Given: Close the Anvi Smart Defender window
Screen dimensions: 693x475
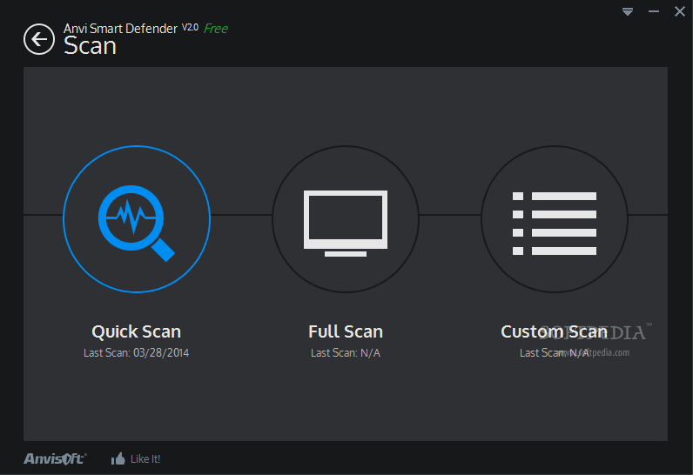Looking at the screenshot, I should tap(680, 11).
